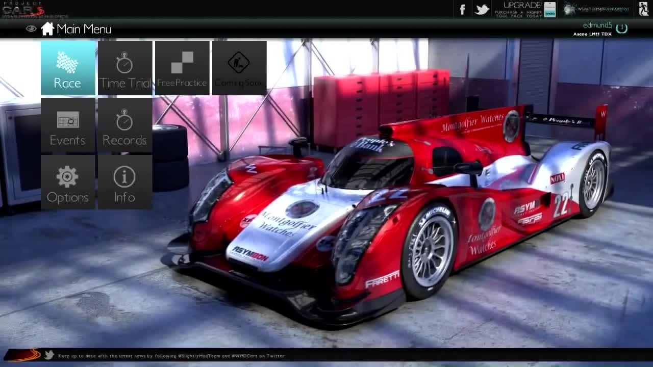Viewport: 653px width, 367px height.
Task: Click the Project CARS logo
Action: (23, 9)
